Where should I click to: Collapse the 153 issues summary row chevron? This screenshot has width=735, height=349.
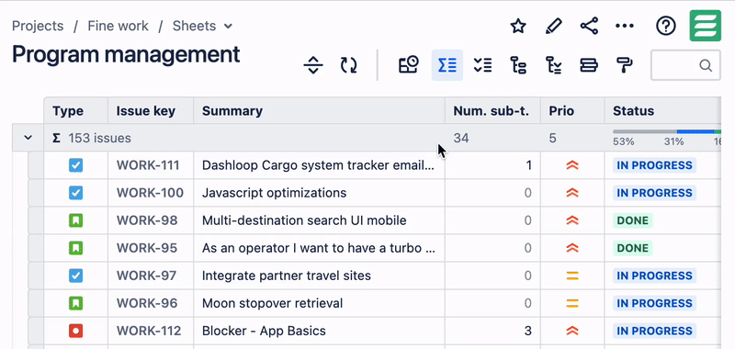pyautogui.click(x=28, y=138)
